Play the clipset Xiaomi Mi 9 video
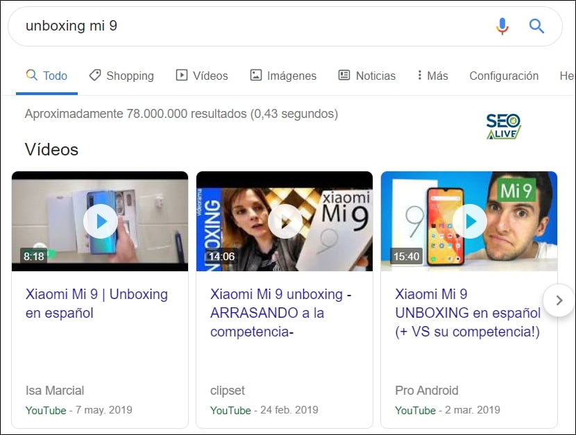 click(x=285, y=221)
